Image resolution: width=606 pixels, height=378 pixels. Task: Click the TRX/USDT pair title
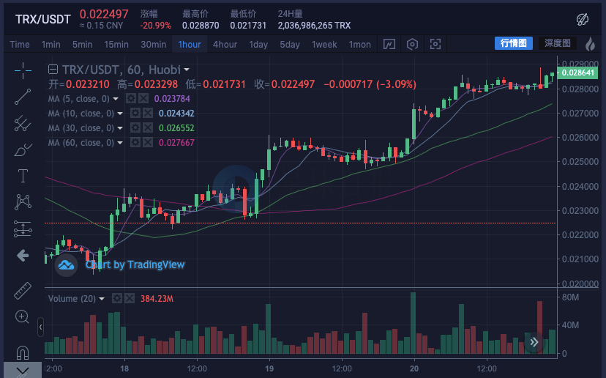[43, 19]
